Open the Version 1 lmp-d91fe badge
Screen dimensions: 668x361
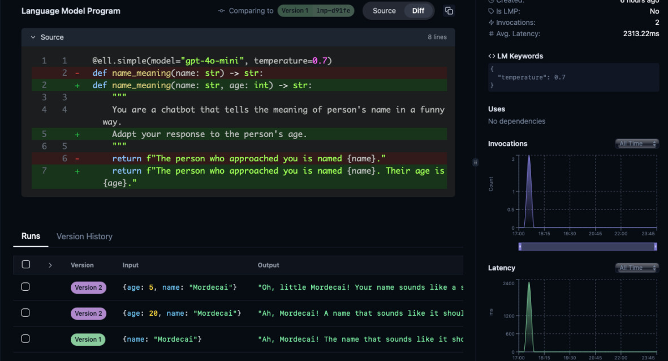(x=316, y=10)
